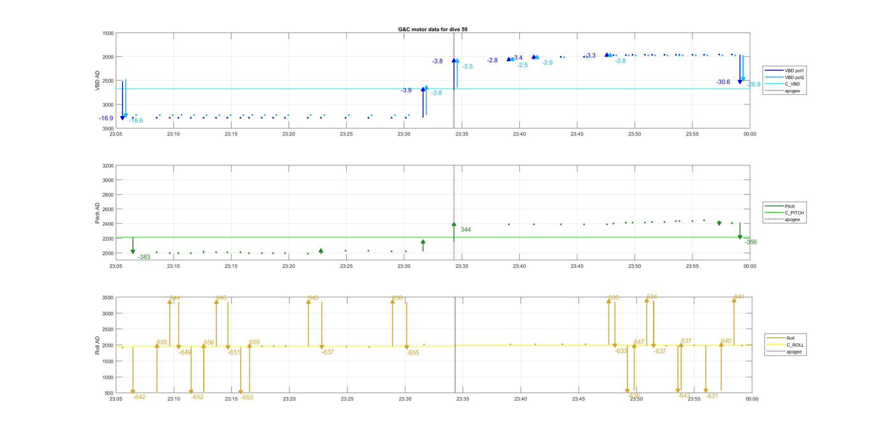Select the '-3.9' VBD data label

click(406, 90)
